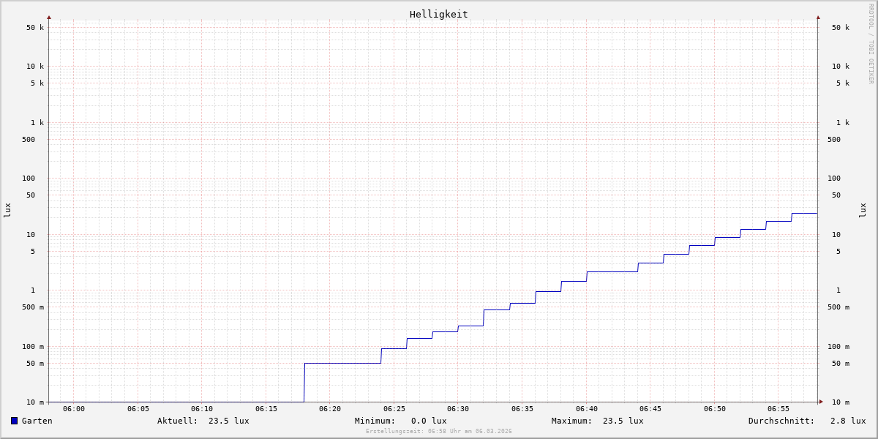
Task: Click the red arrow atop left y-axis
Action: point(49,18)
